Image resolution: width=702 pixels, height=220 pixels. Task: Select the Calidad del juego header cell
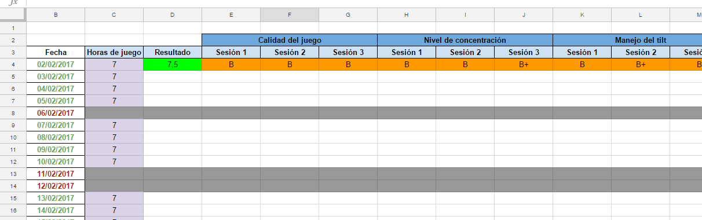(x=290, y=40)
